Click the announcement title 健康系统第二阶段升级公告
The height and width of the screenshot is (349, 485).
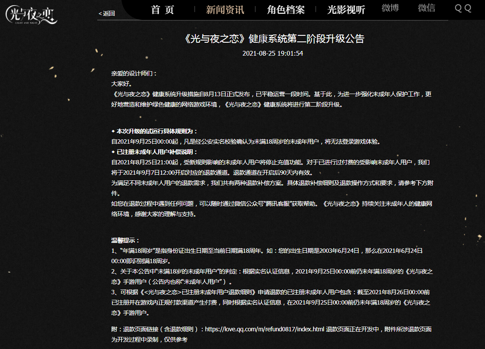(x=274, y=38)
